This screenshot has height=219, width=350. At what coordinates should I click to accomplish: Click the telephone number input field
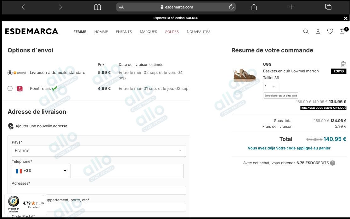127,171
